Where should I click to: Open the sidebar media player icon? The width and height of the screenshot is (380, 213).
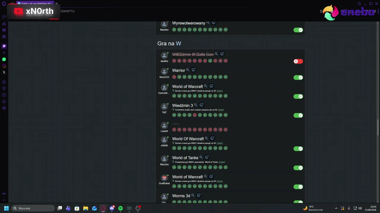[x=4, y=82]
